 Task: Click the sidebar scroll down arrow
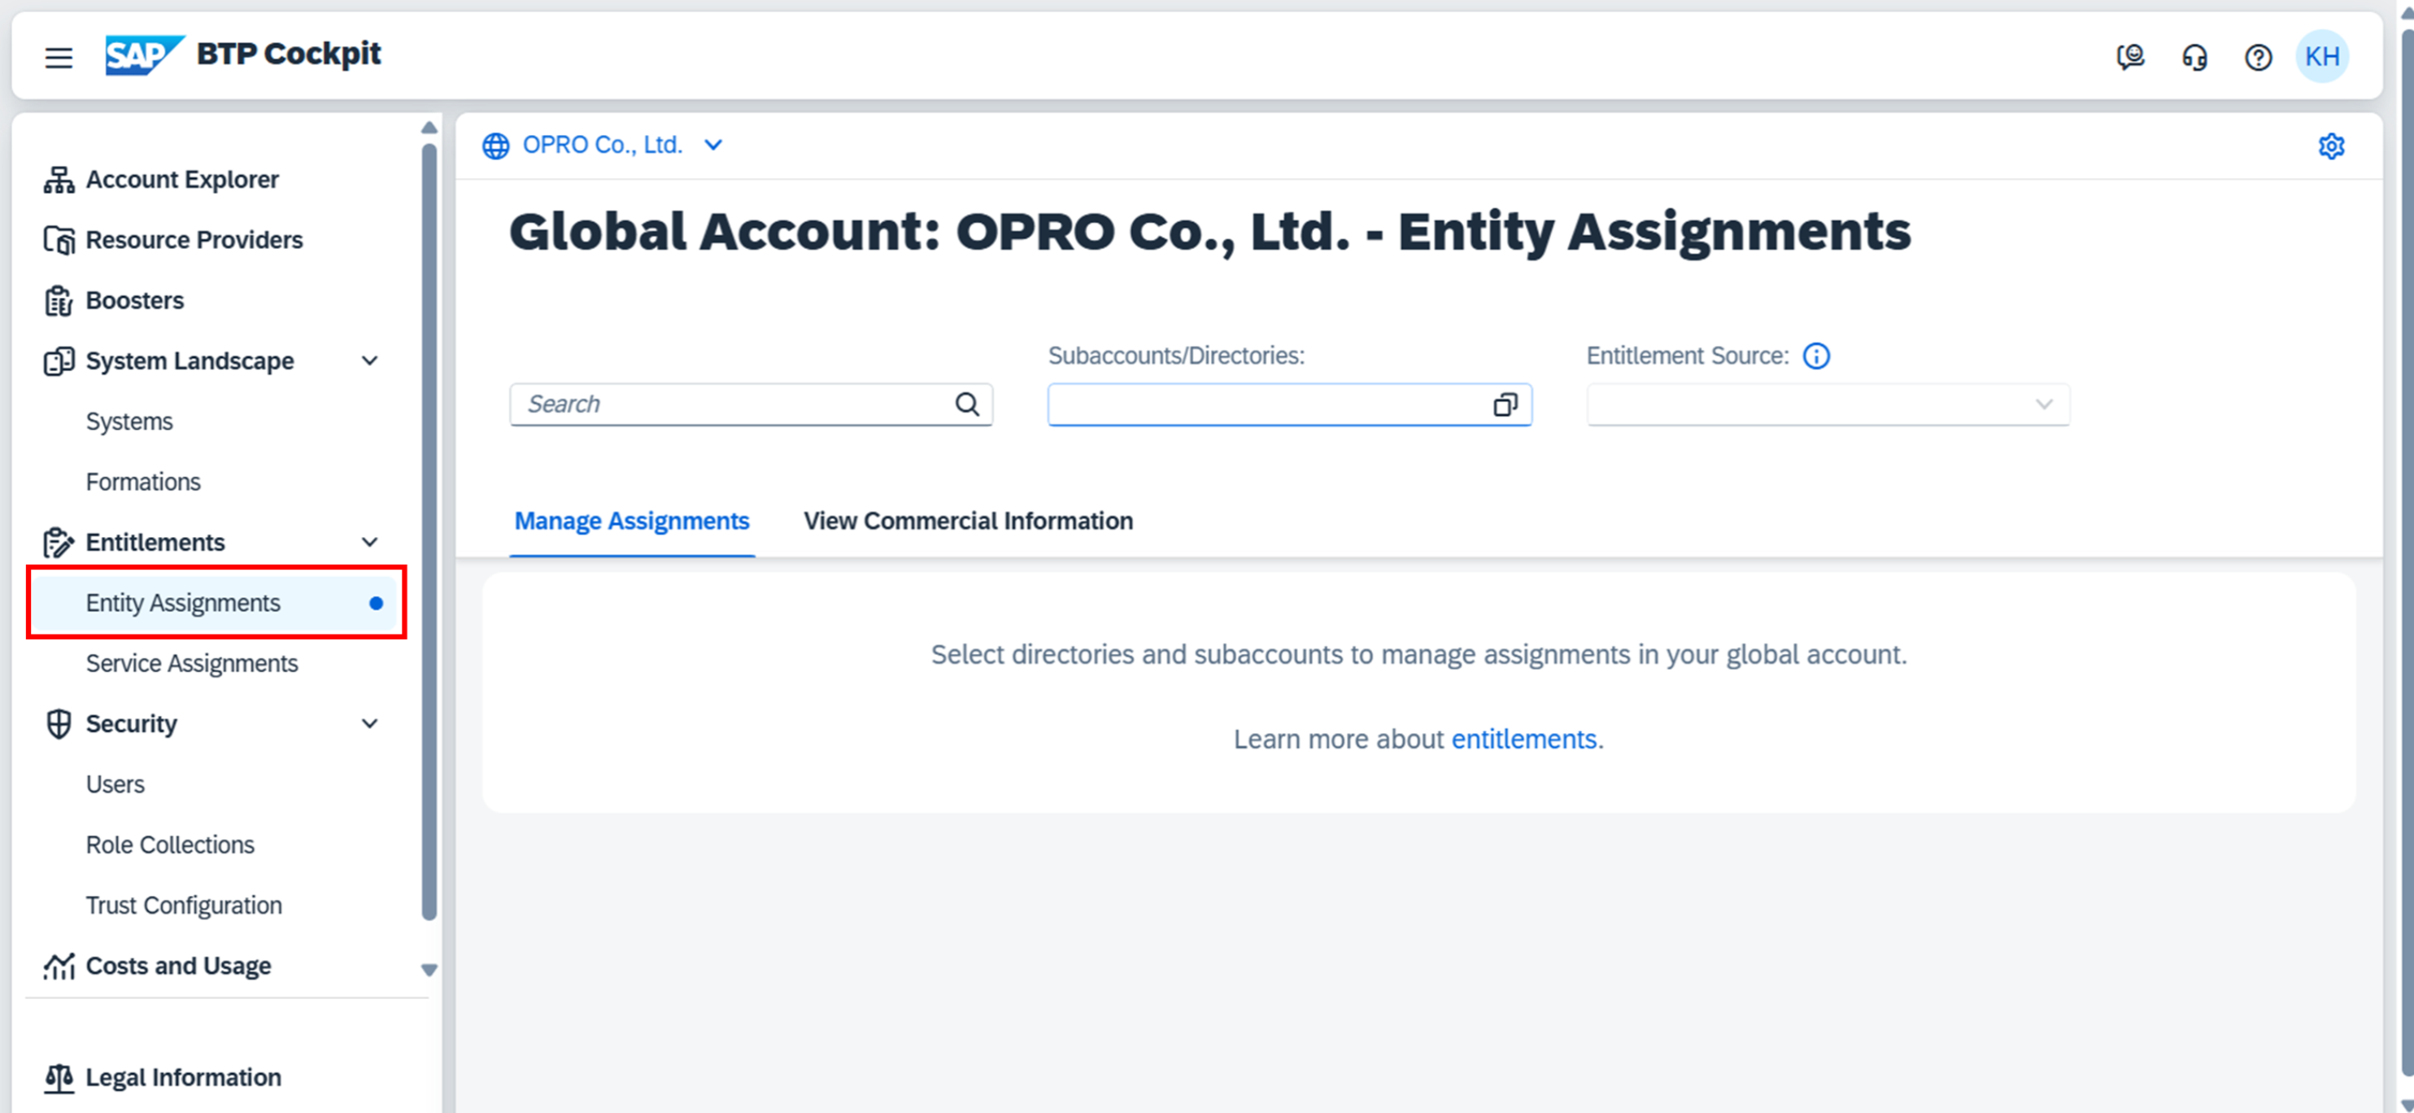pyautogui.click(x=429, y=970)
